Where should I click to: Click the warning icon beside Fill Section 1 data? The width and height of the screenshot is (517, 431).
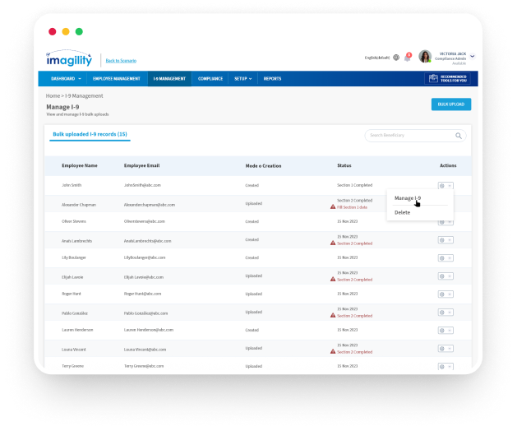(x=333, y=206)
